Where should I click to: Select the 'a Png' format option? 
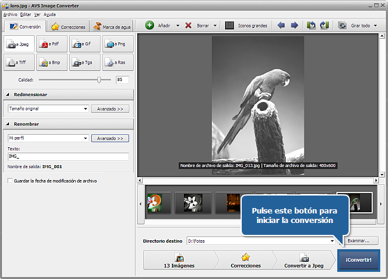pos(117,44)
